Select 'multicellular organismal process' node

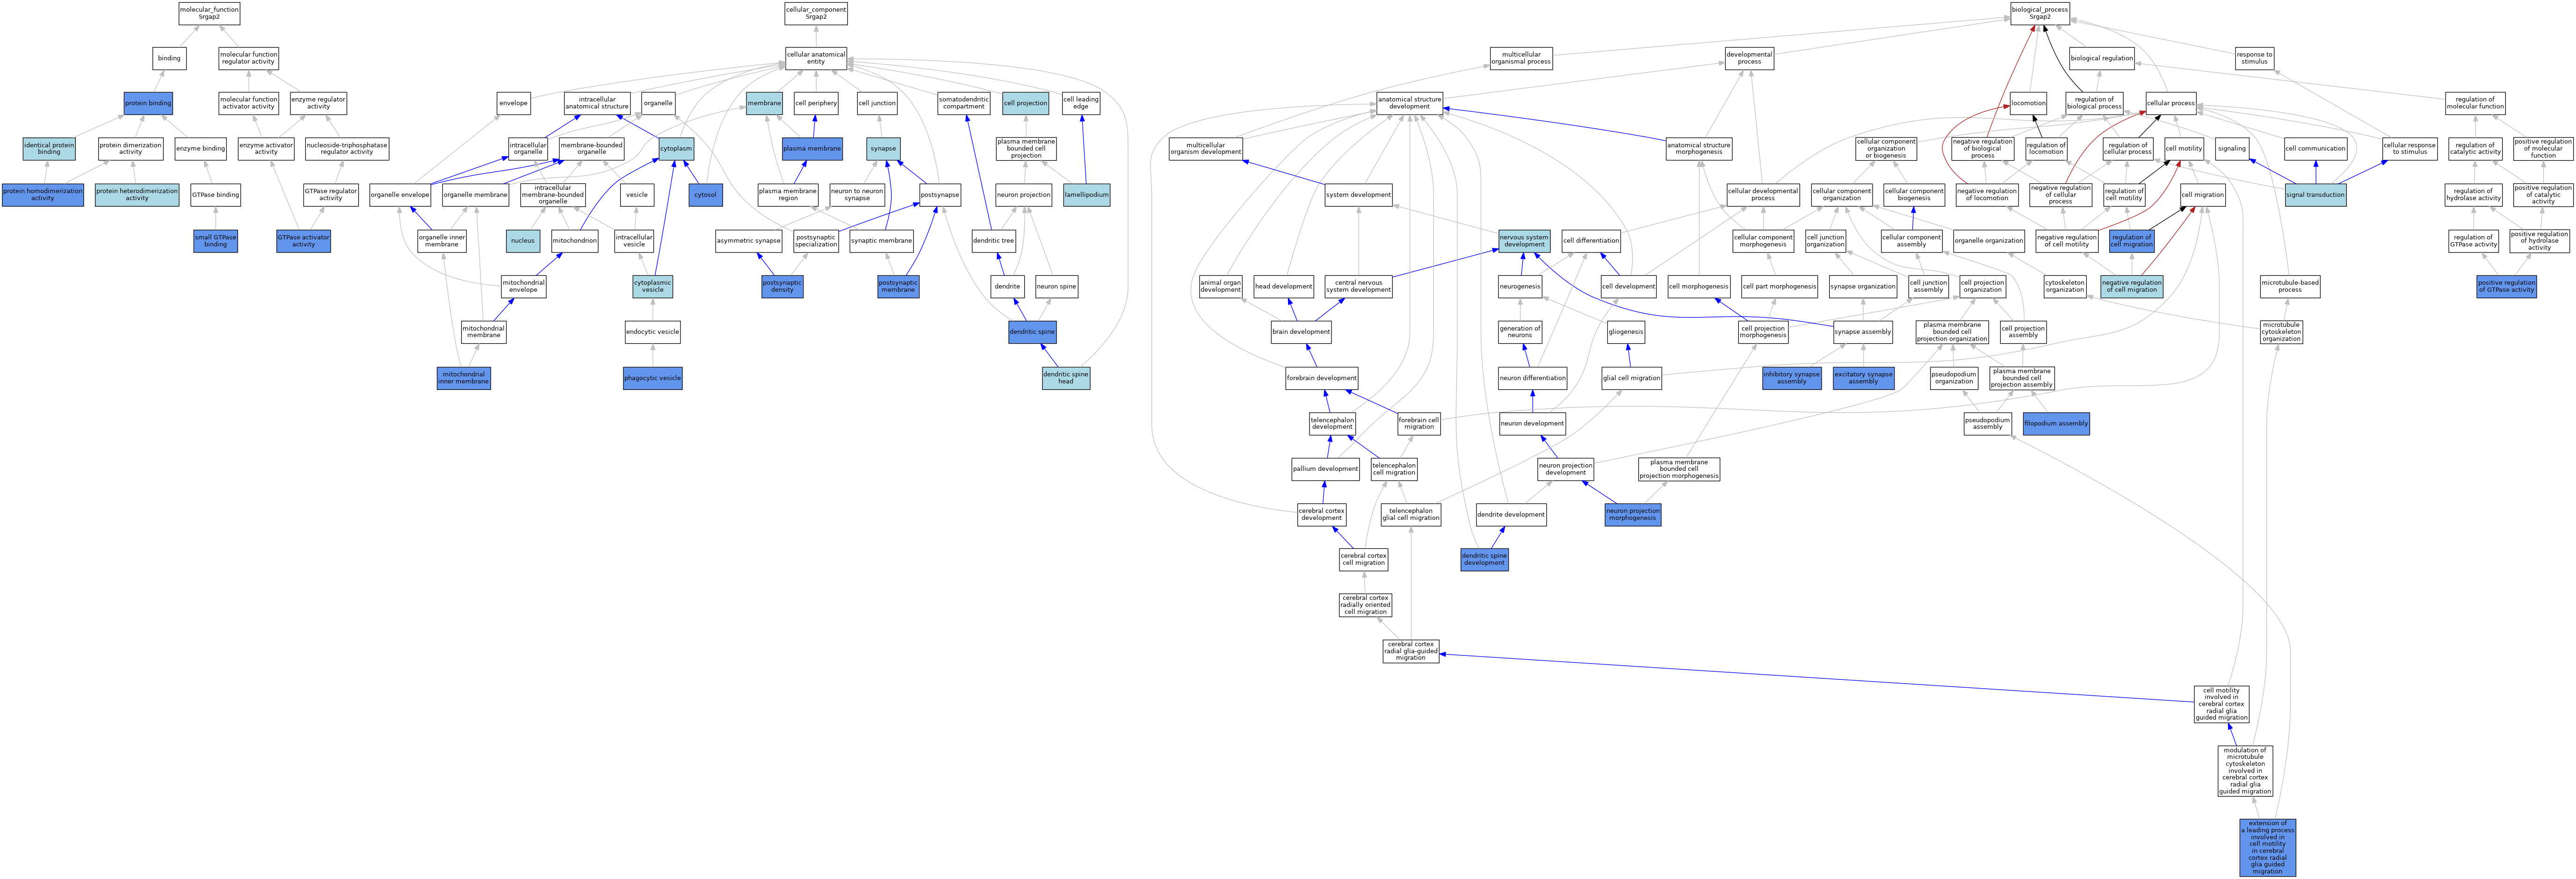[x=1521, y=58]
